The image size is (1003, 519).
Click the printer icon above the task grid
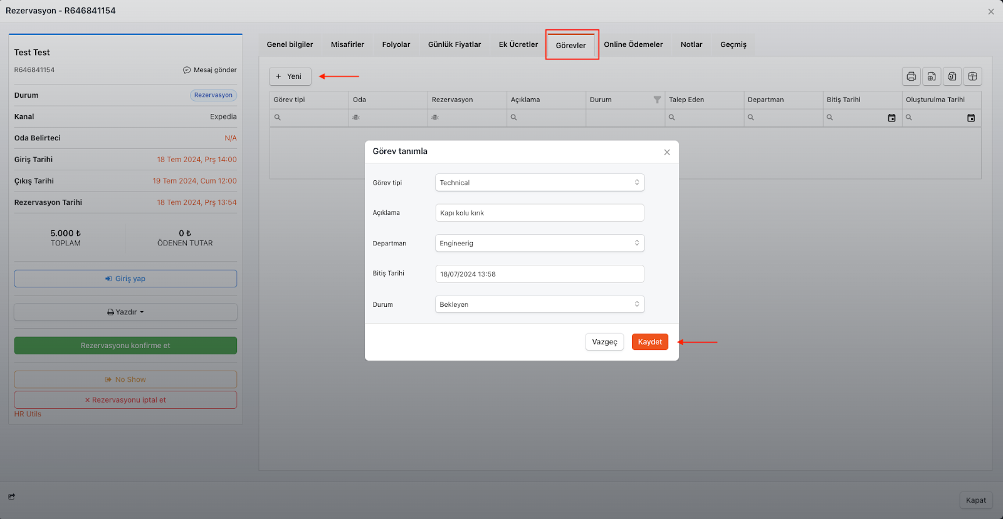pyautogui.click(x=911, y=76)
